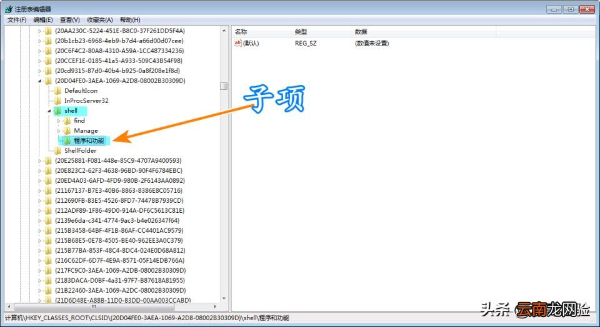Click the (数值未设置) data cell
The image size is (600, 327).
point(372,43)
